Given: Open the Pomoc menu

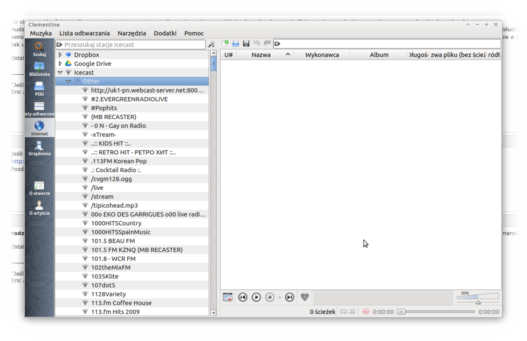Looking at the screenshot, I should point(194,33).
